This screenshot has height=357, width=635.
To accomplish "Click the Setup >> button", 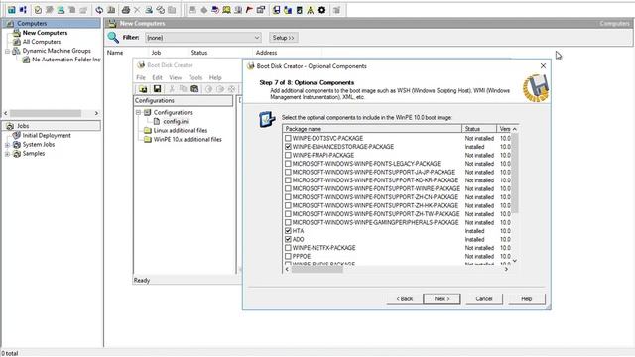I will (x=284, y=38).
